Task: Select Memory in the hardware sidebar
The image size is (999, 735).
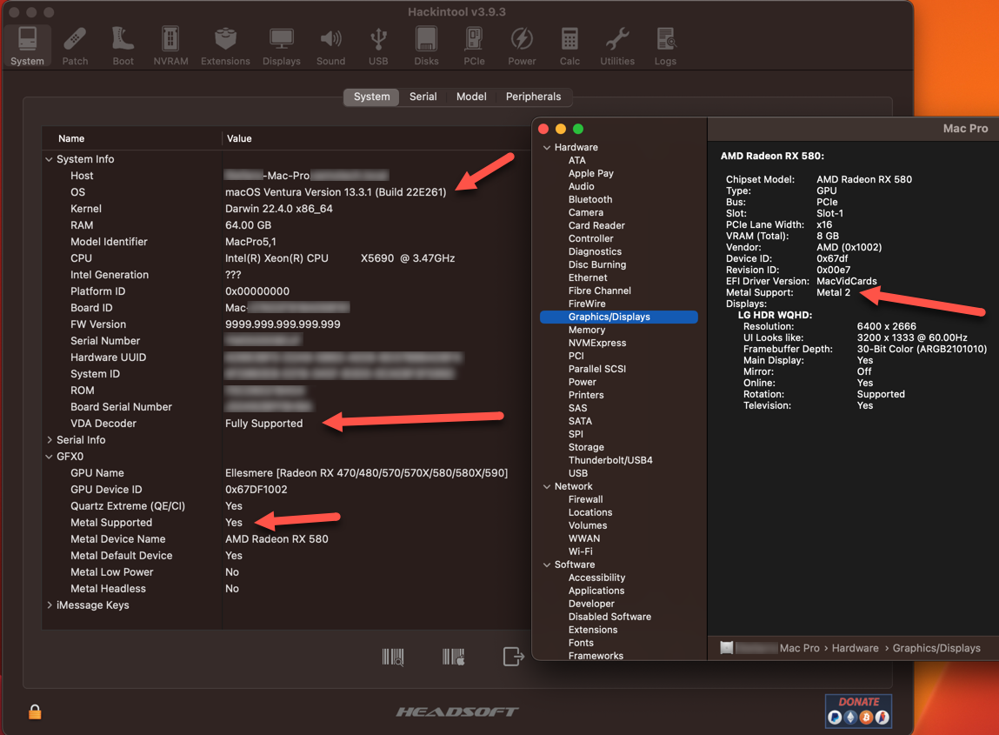Action: pos(587,331)
